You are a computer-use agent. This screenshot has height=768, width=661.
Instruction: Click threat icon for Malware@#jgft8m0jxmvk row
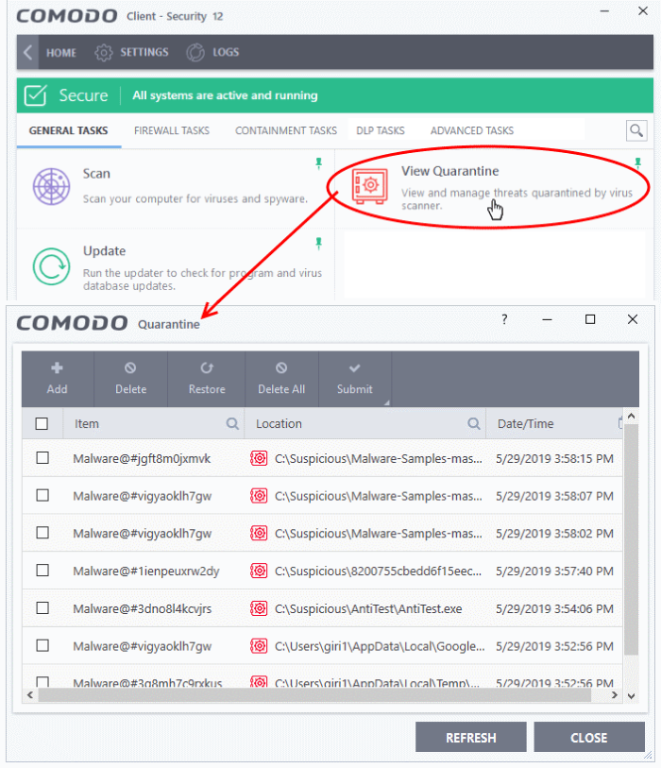pos(259,458)
